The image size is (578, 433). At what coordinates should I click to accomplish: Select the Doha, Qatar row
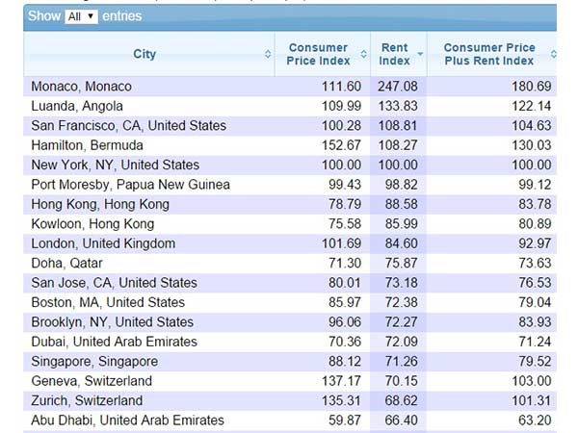coord(66,264)
